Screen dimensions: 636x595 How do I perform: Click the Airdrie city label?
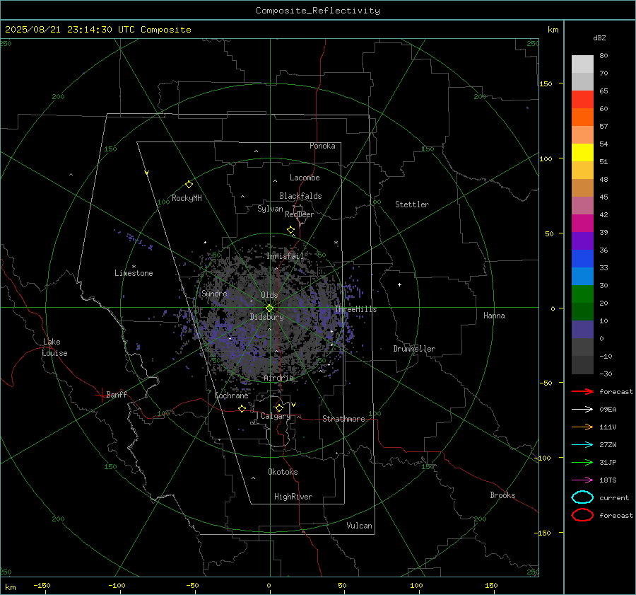pos(278,378)
